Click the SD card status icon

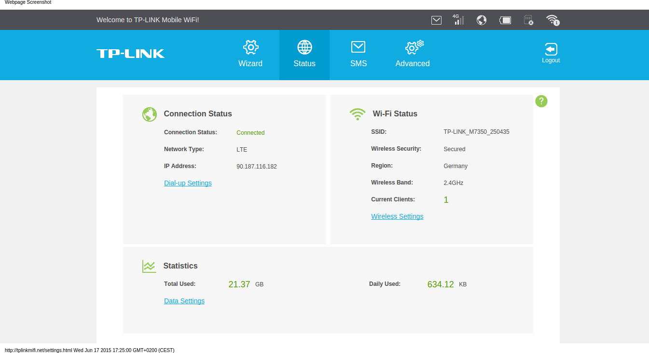pyautogui.click(x=528, y=20)
